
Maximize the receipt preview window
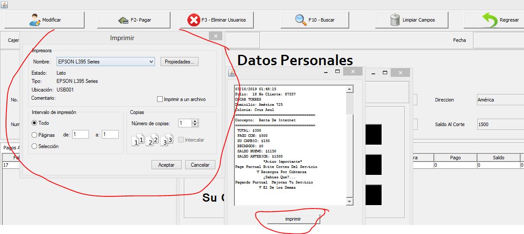point(338,72)
